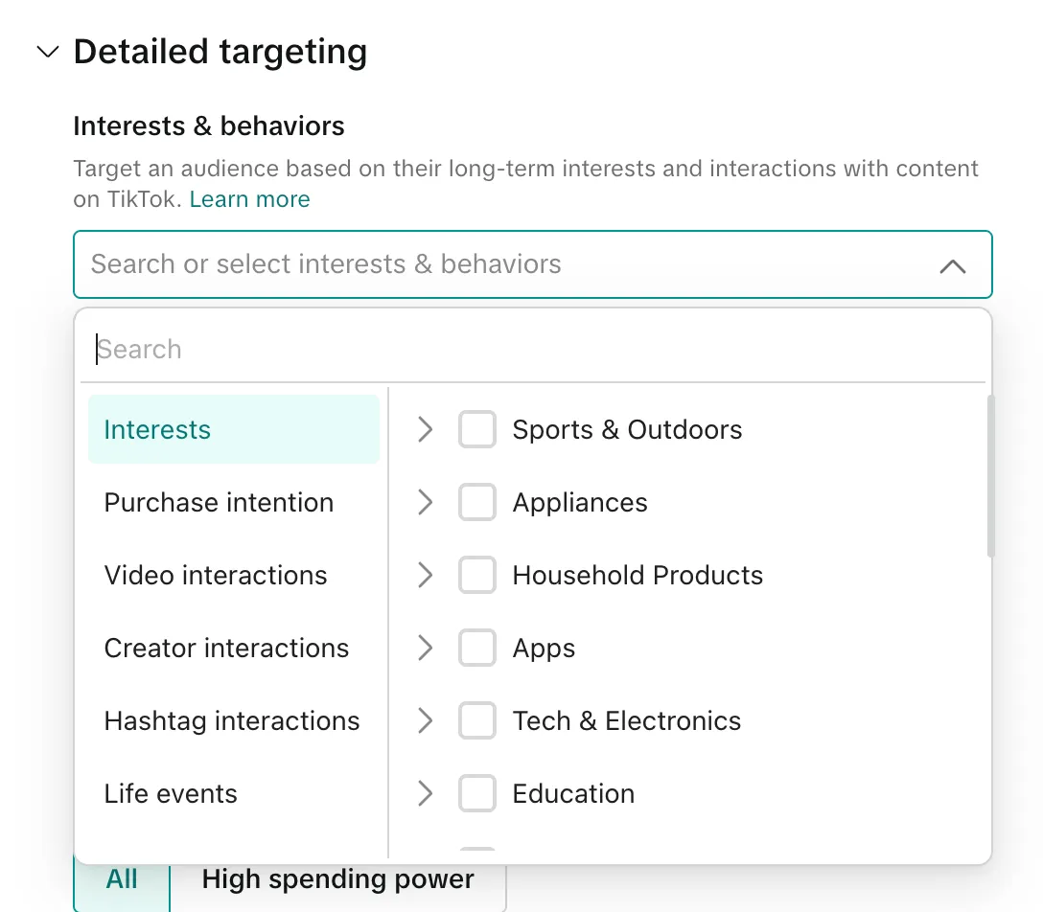Click the Tech & Electronics label
Image resolution: width=1043 pixels, height=912 pixels.
pos(627,720)
